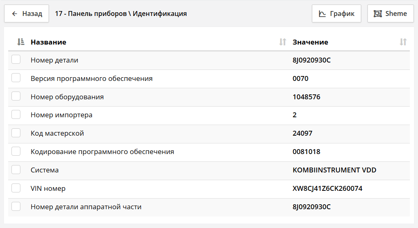Click the Значение column header
Viewport: 418px width, 228px height.
pos(310,42)
